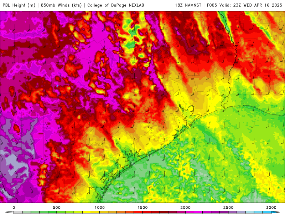Click the "F005 Valid: 23Z WED APR 16 2025" text
285x214 pixels.
(244, 5)
